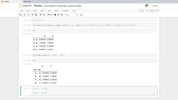Click the #long - length comment line

click(x=40, y=93)
